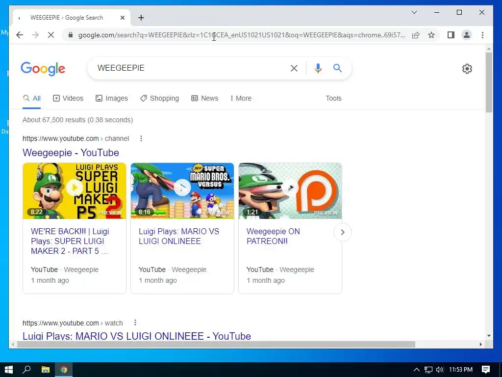This screenshot has width=502, height=377.
Task: Select the All results tab
Action: 32,98
